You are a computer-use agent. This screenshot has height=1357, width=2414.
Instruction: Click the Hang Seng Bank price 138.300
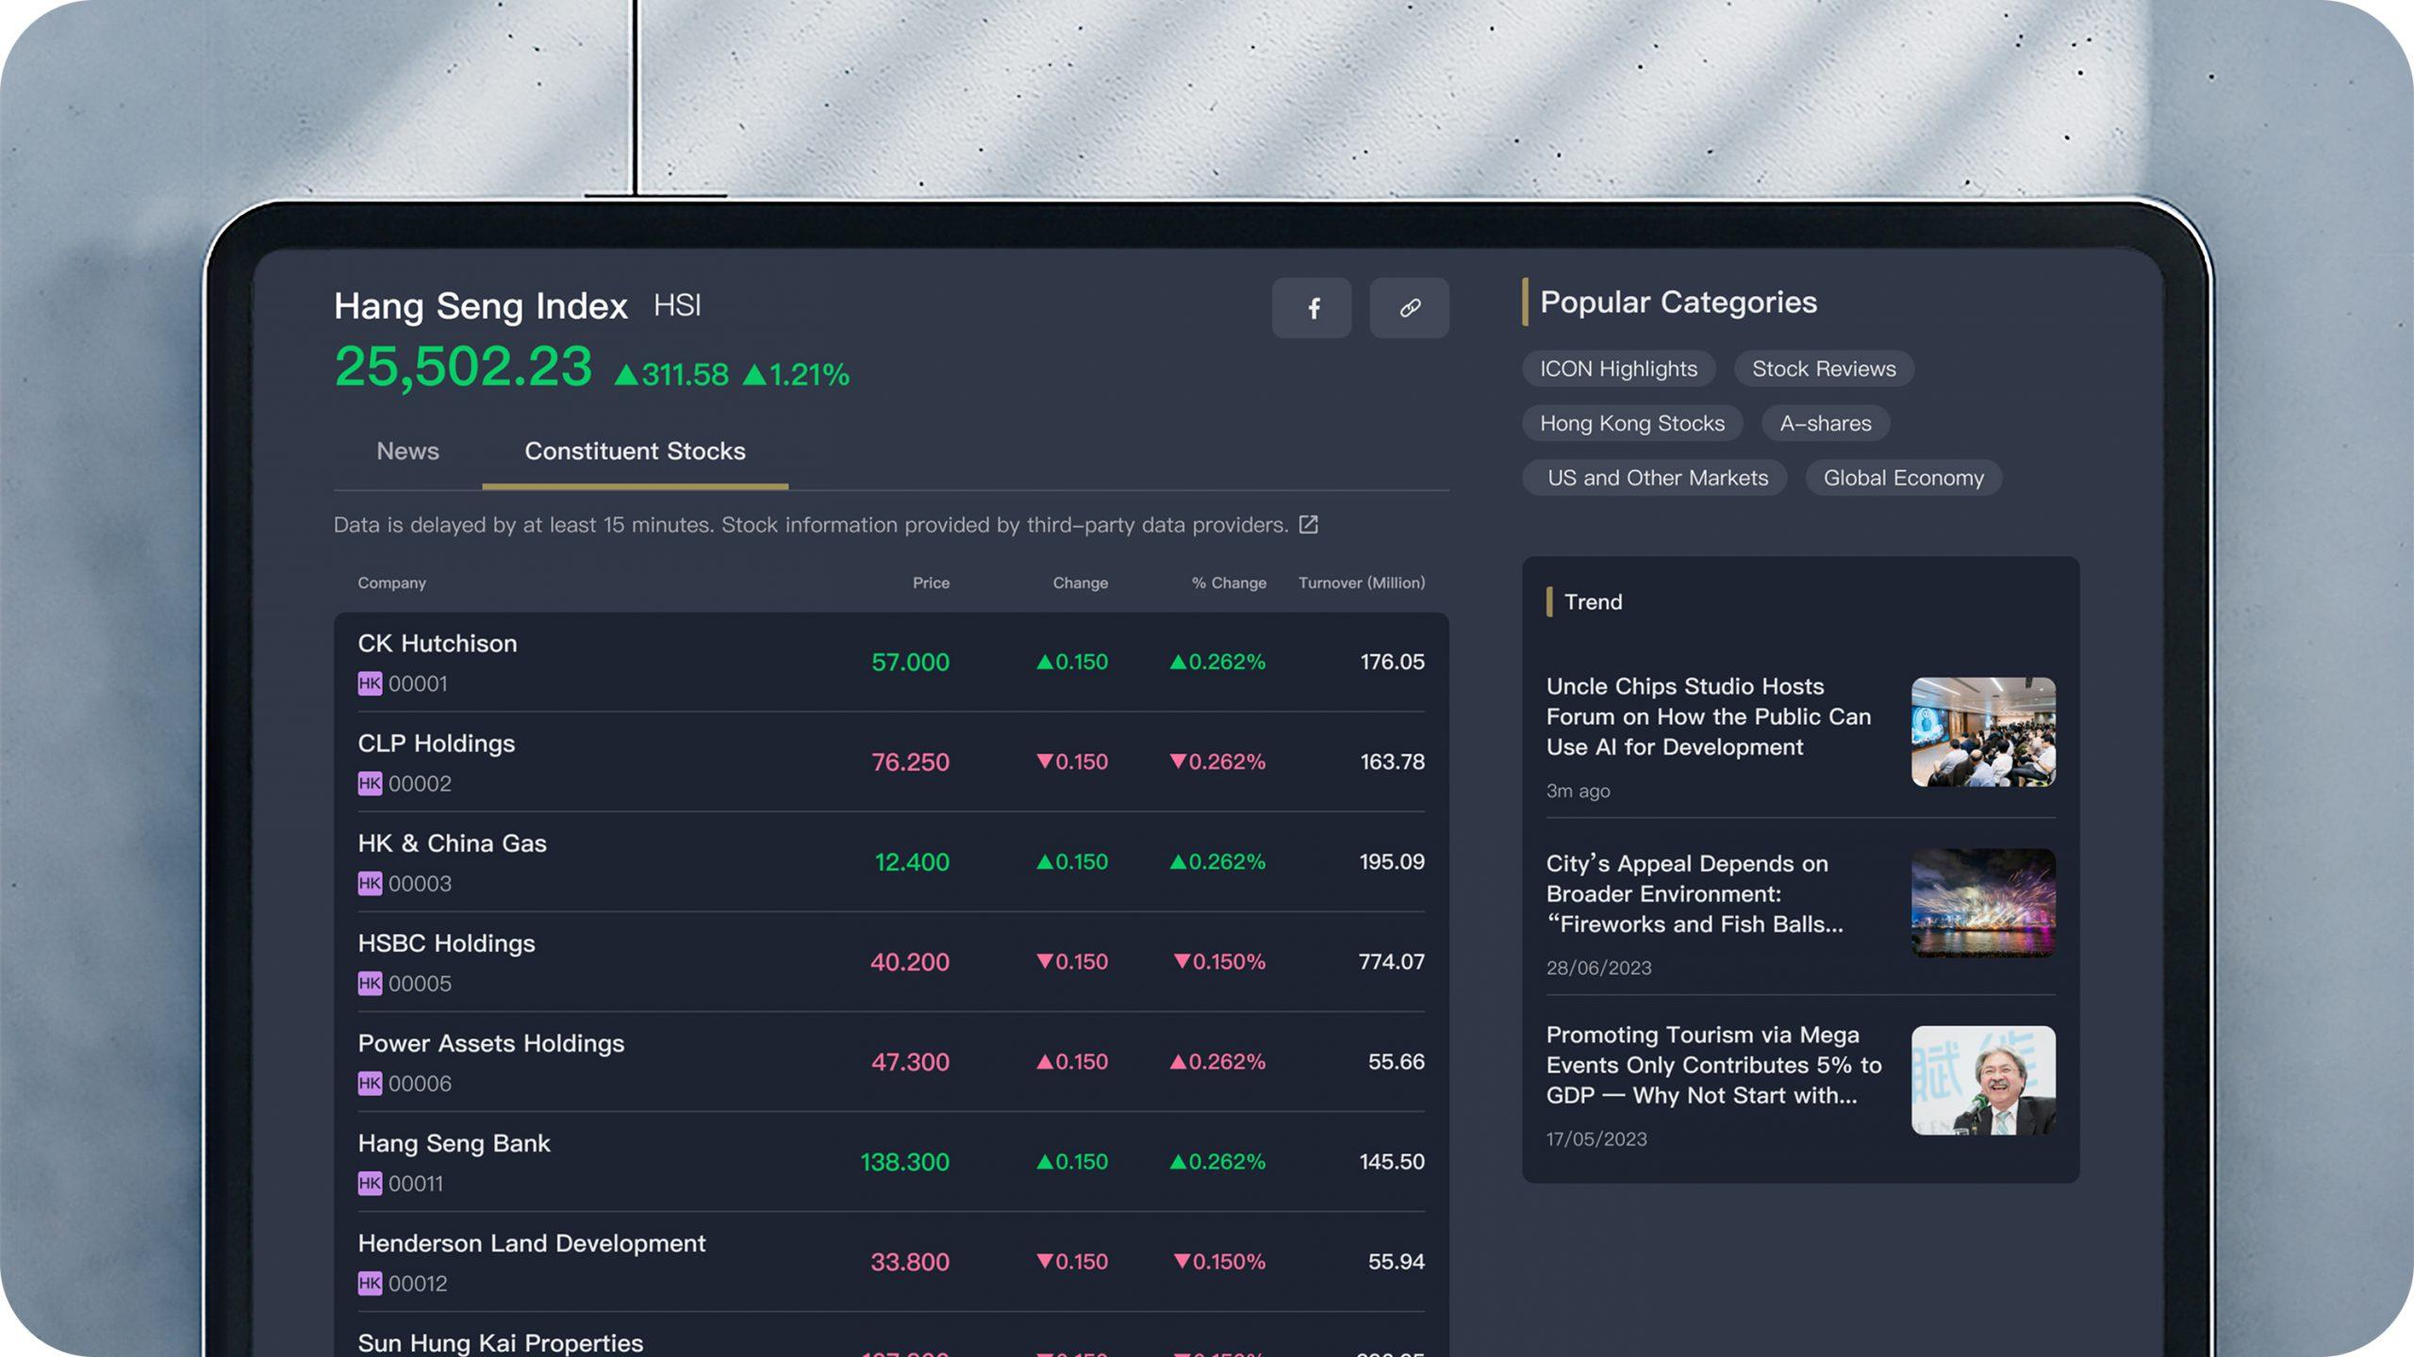tap(904, 1162)
